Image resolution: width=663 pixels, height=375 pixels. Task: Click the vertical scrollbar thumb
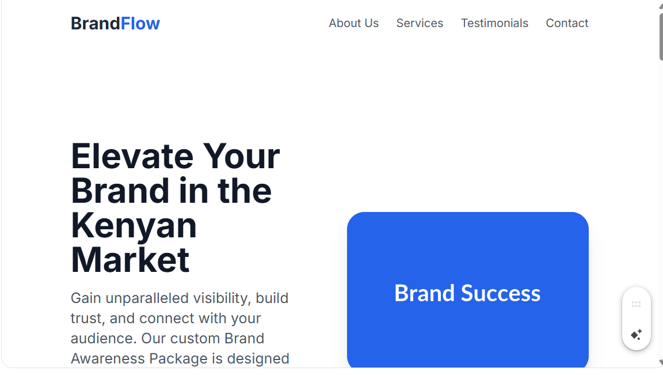[x=661, y=37]
